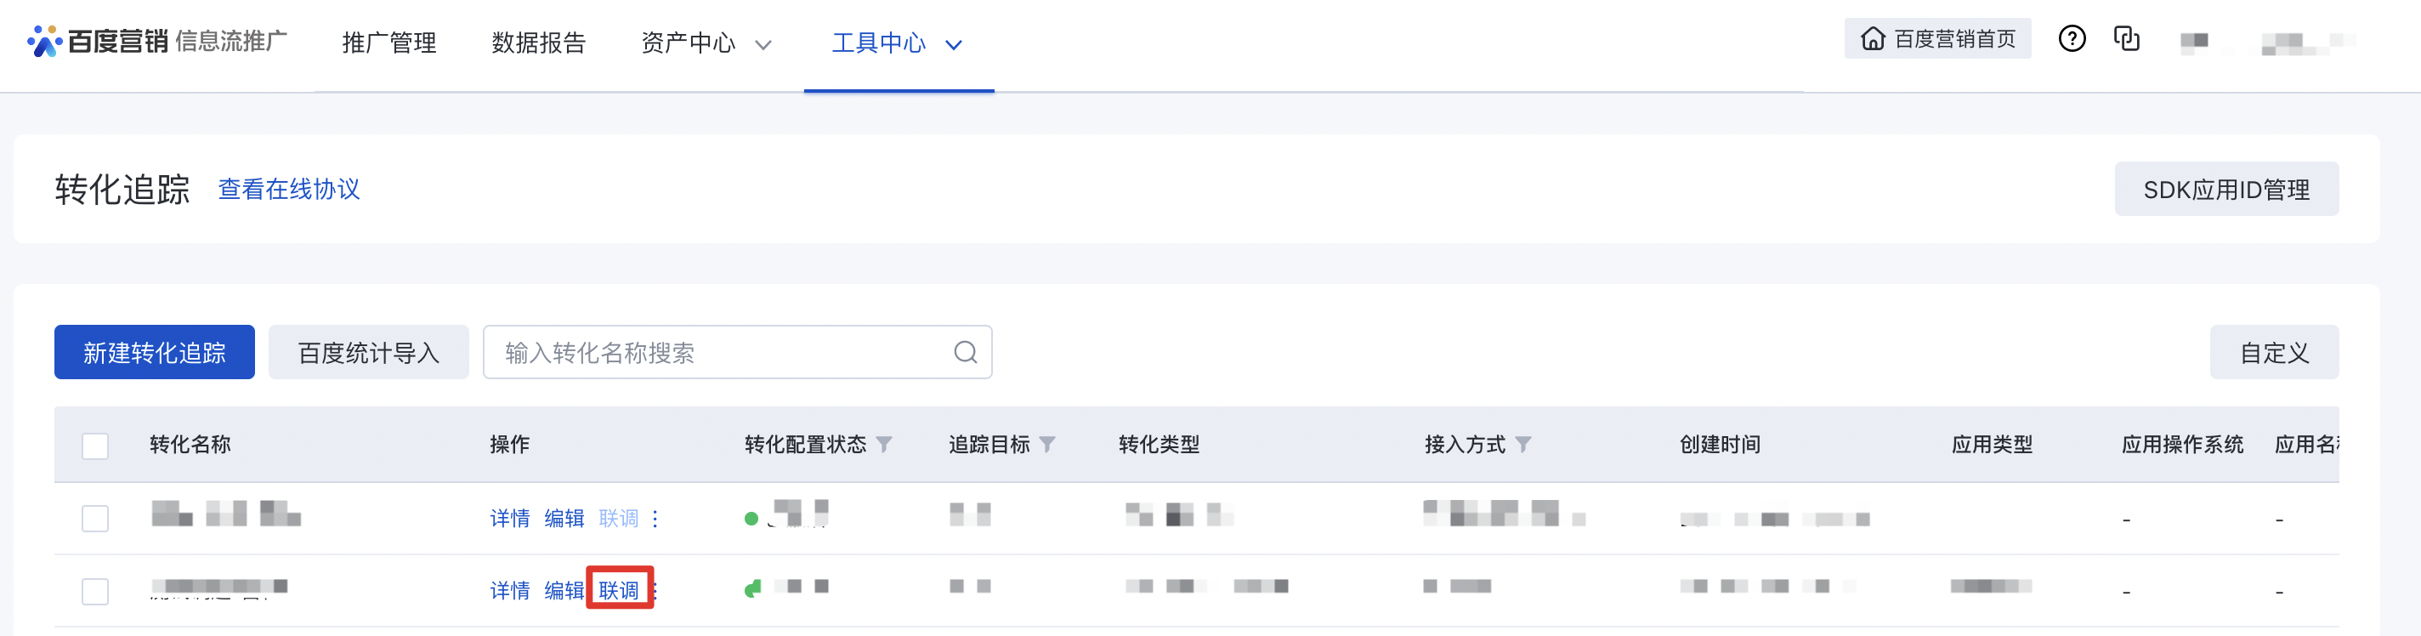
Task: Click the 转化名称 column header
Action: 190,445
